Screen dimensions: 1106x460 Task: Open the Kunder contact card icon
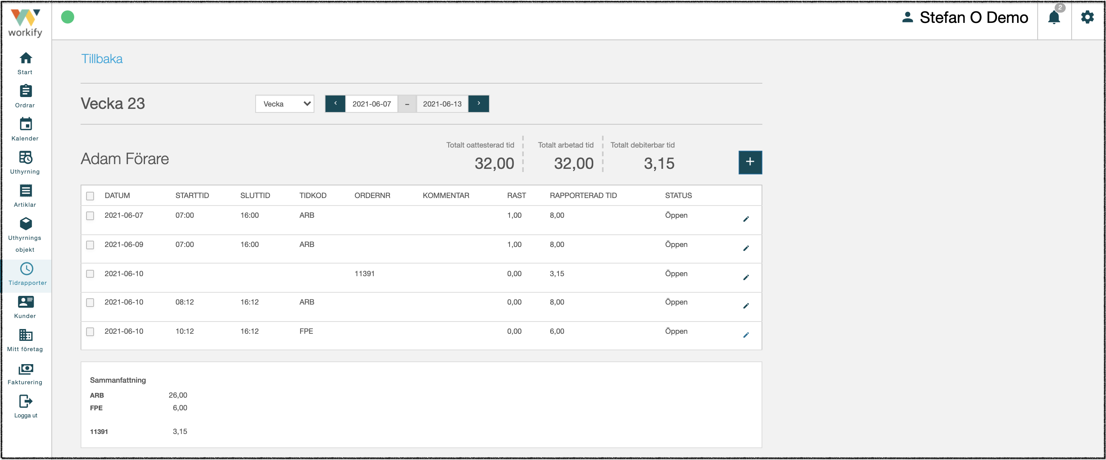tap(26, 302)
